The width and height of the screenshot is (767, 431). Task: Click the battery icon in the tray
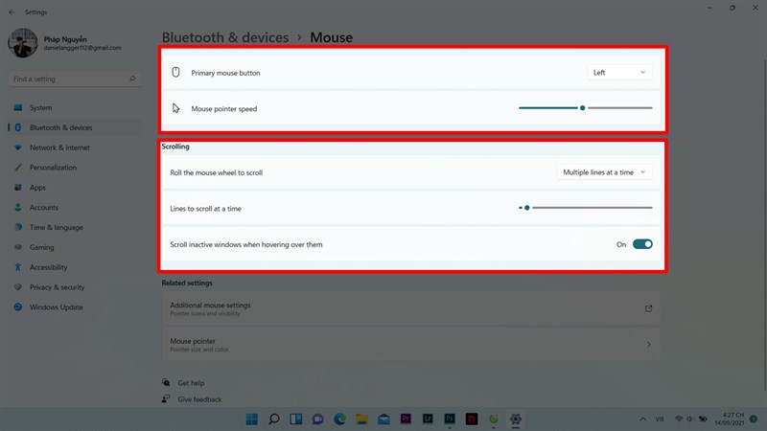click(x=703, y=419)
